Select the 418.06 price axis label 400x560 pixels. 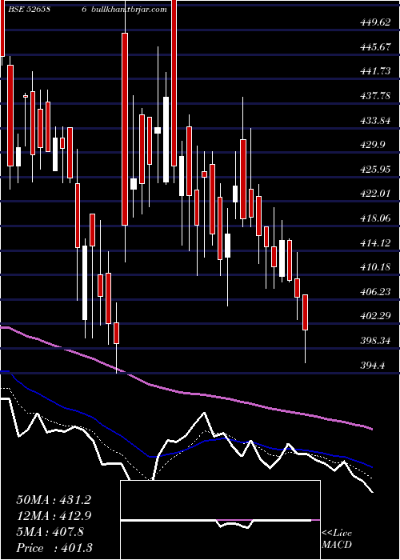[x=375, y=218]
